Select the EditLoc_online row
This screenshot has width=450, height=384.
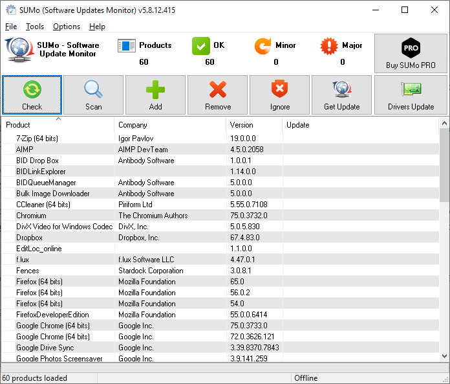[x=220, y=248]
